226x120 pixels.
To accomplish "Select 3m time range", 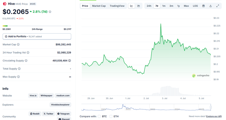I will 171,6.
